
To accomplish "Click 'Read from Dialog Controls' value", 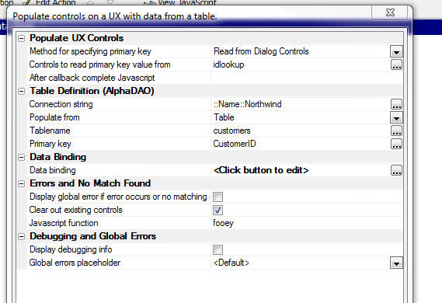I will point(261,51).
